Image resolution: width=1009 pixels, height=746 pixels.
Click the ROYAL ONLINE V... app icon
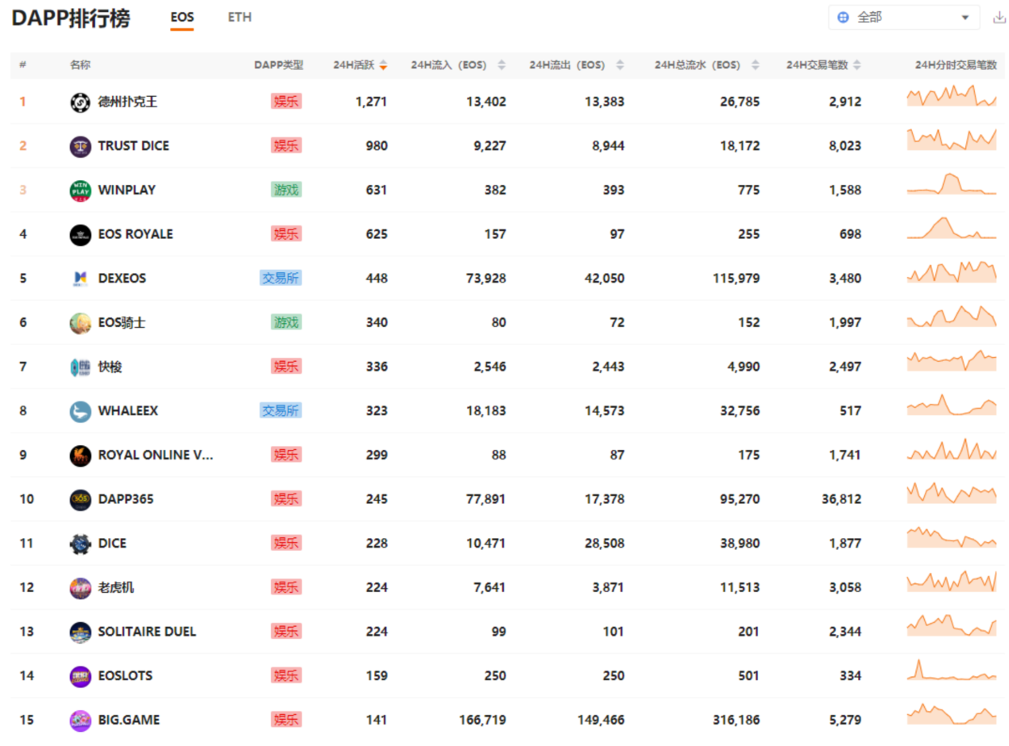[x=80, y=456]
